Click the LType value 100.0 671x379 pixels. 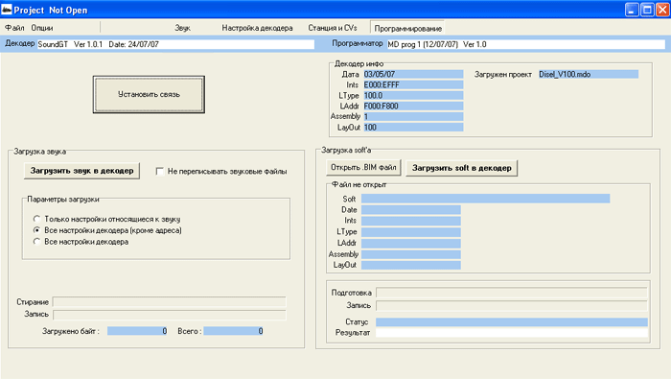[x=413, y=96]
